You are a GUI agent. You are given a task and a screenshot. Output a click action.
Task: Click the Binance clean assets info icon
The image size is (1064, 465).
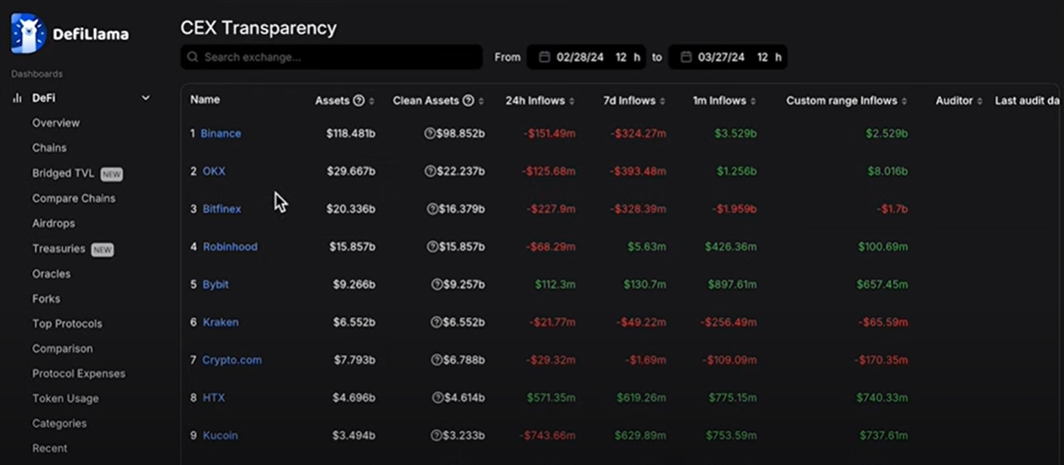430,134
